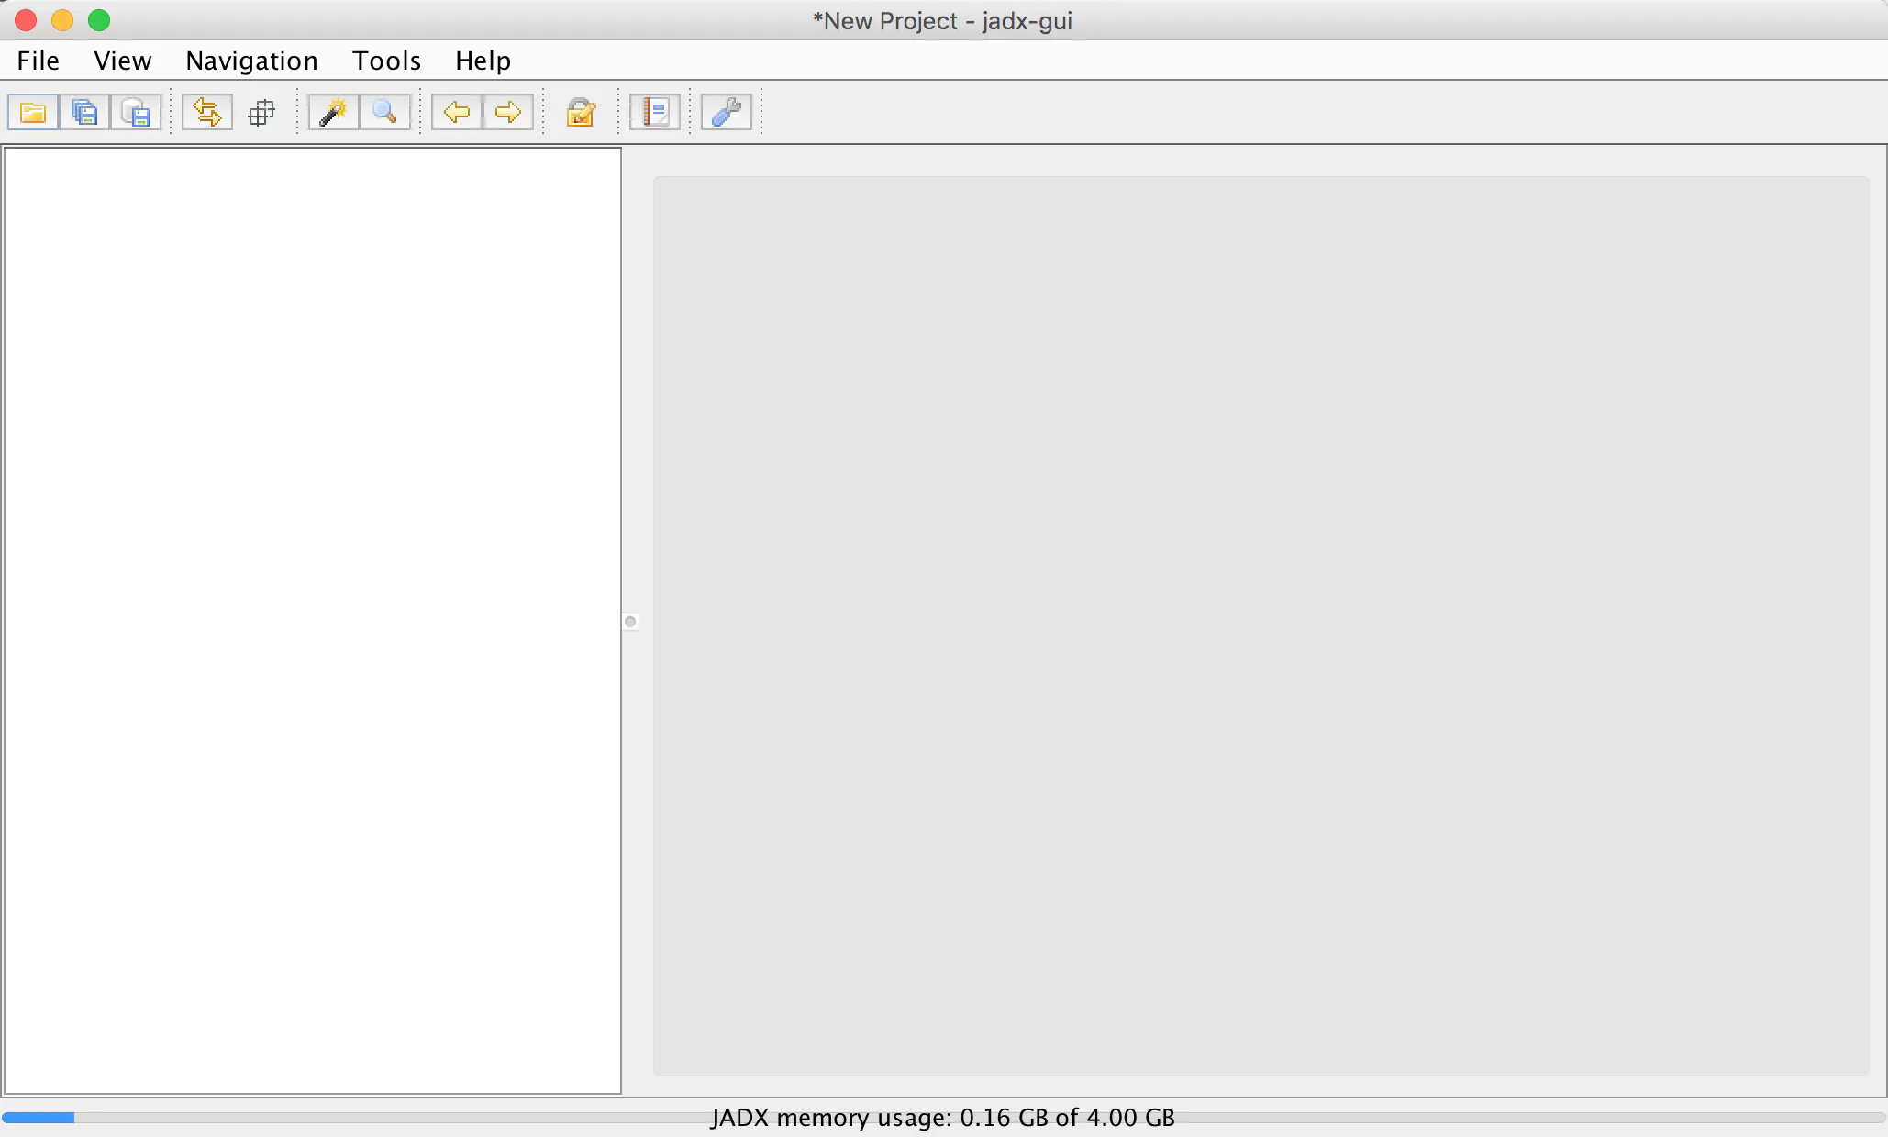Screen dimensions: 1888x1137
Task: Maximize the jadx-gui window with green button
Action: 99,19
